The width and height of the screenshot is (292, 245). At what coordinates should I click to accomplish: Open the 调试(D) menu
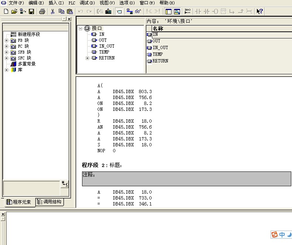tap(87, 3)
